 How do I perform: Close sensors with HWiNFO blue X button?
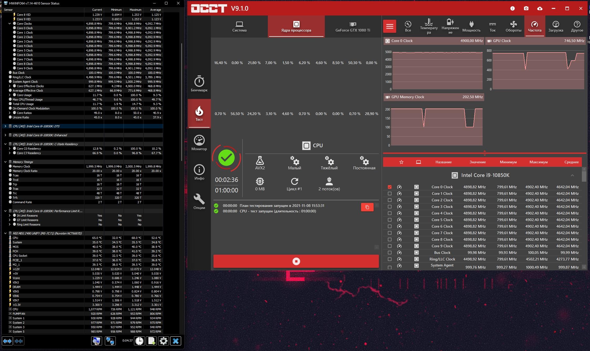pos(176,341)
